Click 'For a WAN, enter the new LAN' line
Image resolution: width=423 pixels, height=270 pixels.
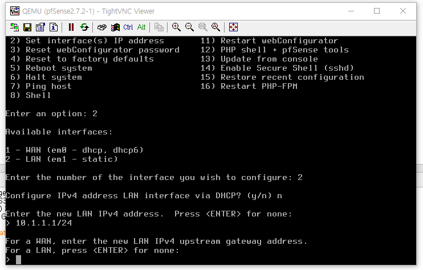tap(156, 242)
